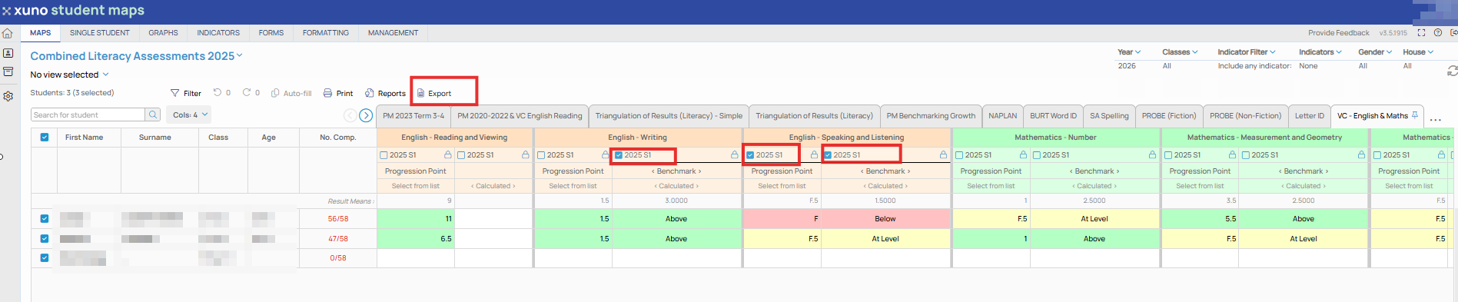Viewport: 1458px width, 302px height.
Task: Click the Provide Feedback link
Action: (x=1338, y=33)
